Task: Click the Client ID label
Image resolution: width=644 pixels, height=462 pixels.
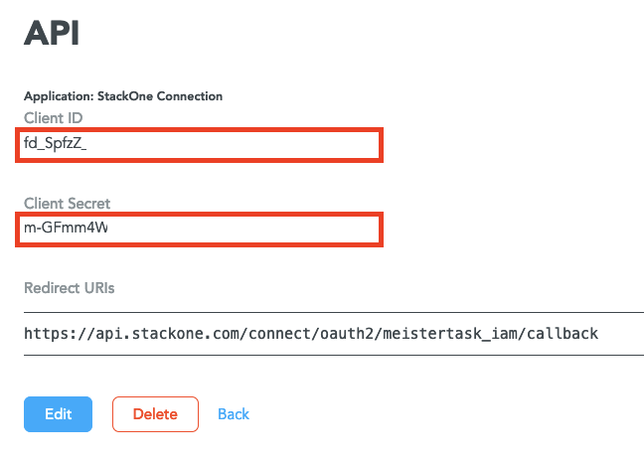Action: click(54, 118)
